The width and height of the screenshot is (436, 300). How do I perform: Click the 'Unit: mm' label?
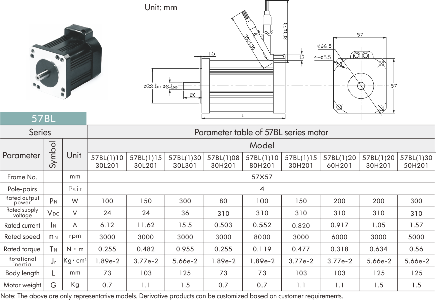pos(160,8)
